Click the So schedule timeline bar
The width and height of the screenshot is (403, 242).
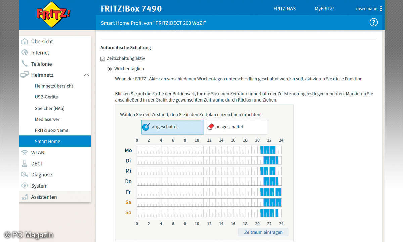(209, 213)
